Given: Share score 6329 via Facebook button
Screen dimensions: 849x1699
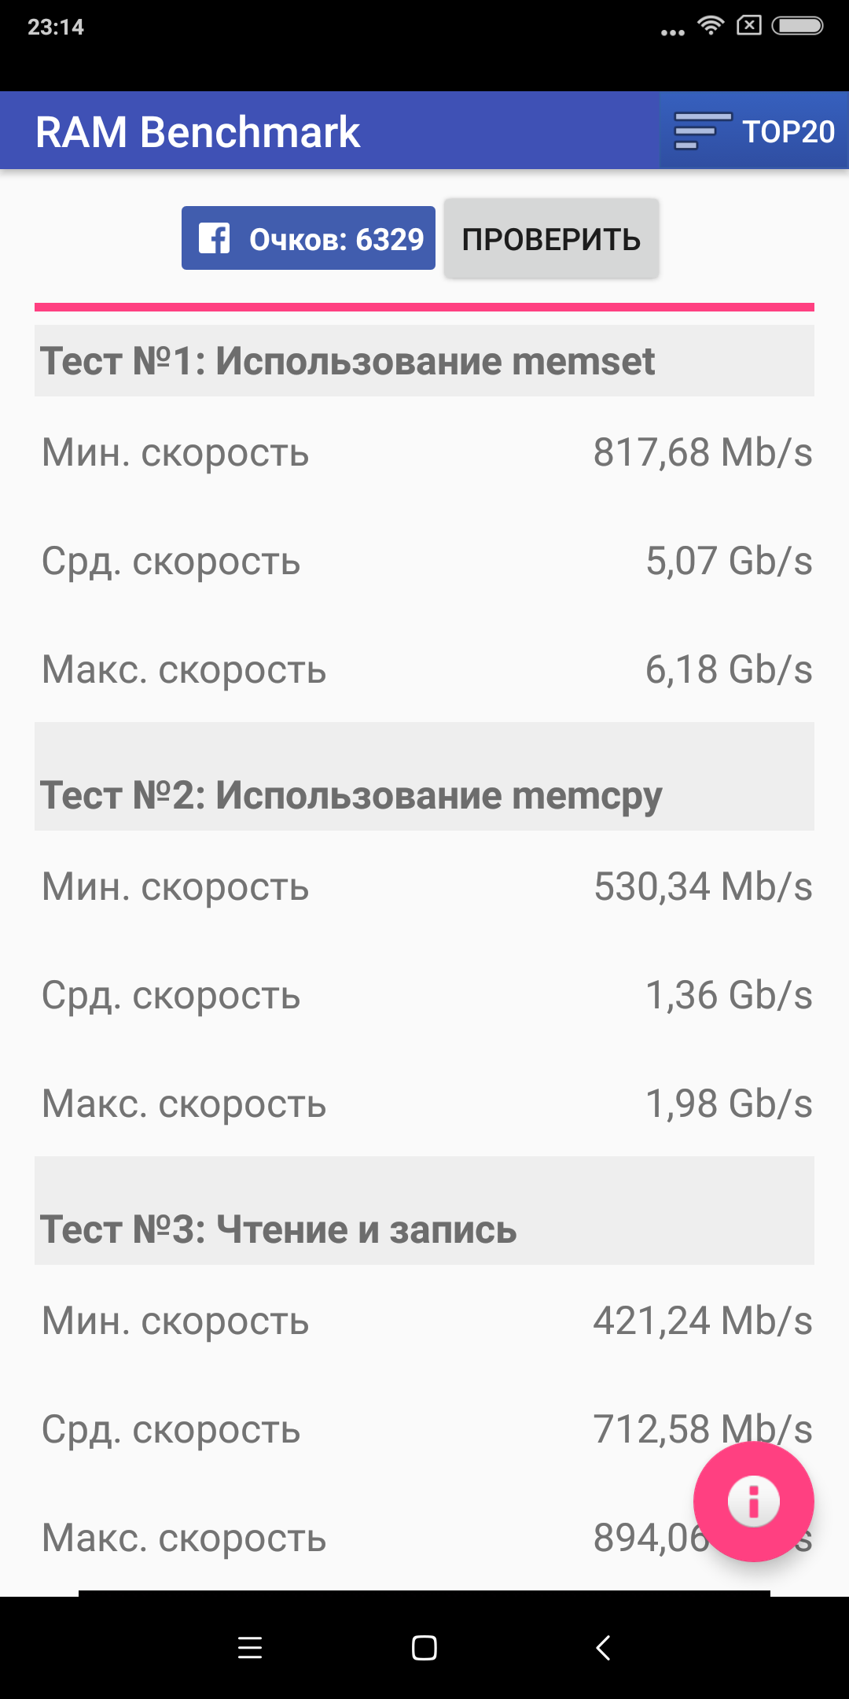Looking at the screenshot, I should 308,238.
